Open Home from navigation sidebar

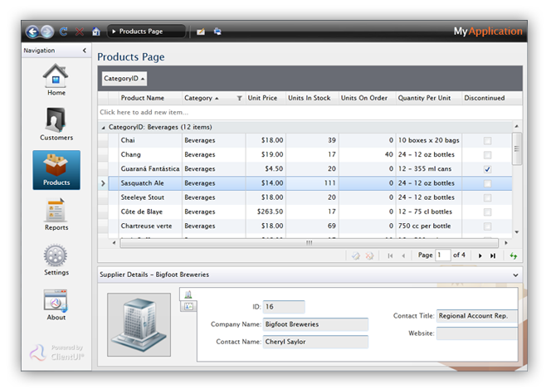point(56,80)
